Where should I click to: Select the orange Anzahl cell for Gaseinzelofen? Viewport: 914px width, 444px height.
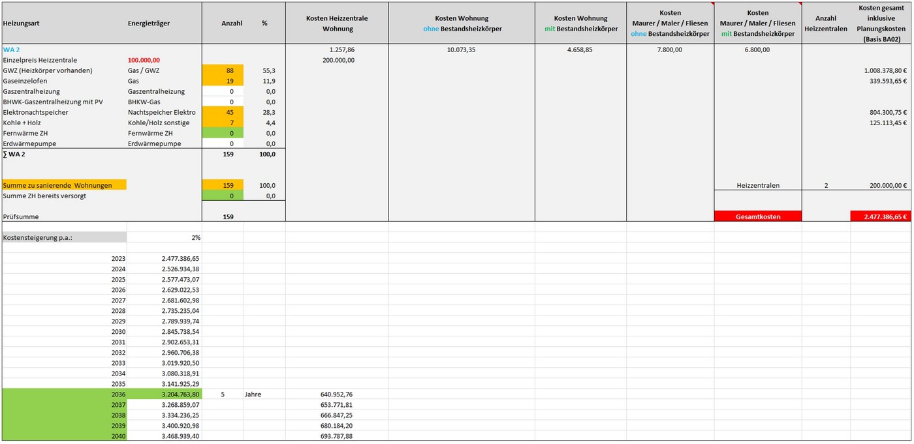tap(223, 81)
